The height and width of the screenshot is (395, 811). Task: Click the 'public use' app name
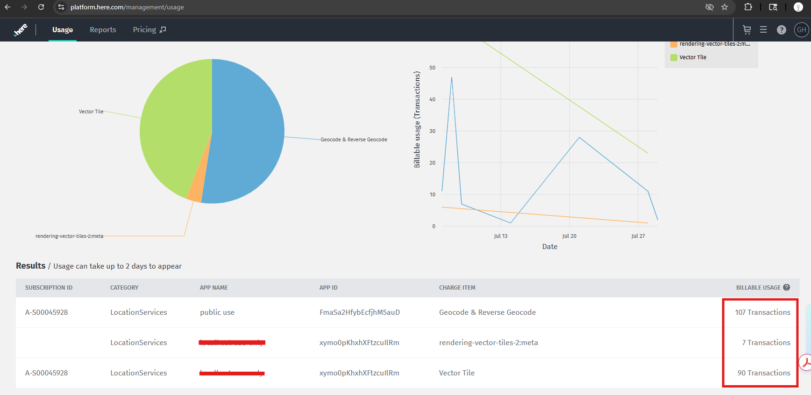coord(217,312)
